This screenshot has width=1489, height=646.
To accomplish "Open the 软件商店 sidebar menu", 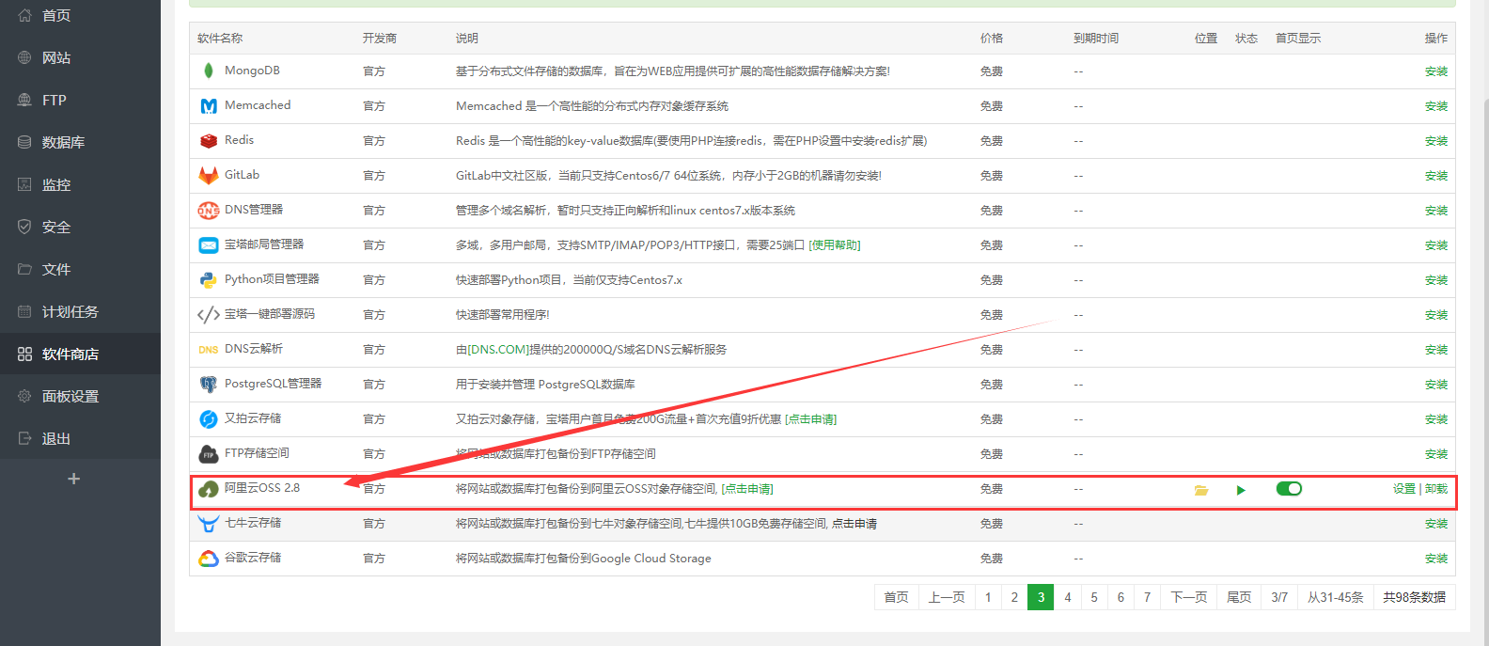I will [x=71, y=355].
